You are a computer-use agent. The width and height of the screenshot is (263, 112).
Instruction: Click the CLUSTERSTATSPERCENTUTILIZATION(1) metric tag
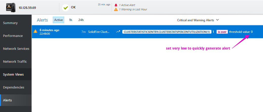167,32
